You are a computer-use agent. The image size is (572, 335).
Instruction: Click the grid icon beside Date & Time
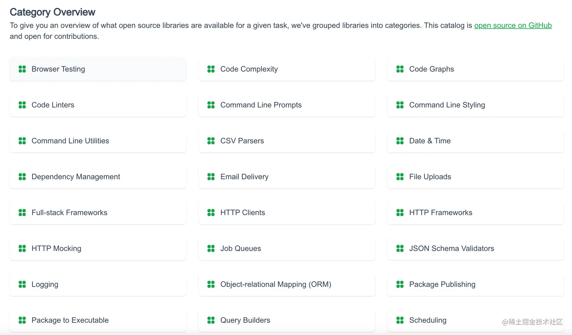(x=400, y=141)
